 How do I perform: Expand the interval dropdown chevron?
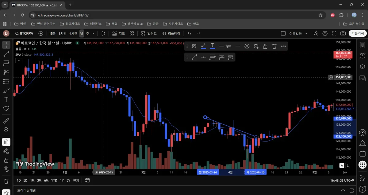93,33
